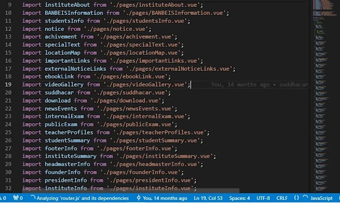Click line number 14 in the gutter

coord(8,44)
